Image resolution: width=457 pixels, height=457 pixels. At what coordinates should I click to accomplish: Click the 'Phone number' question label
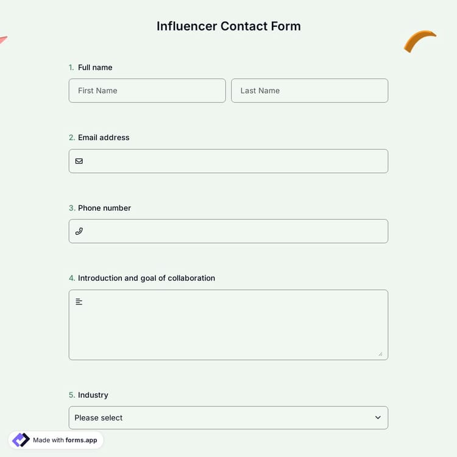pos(104,208)
